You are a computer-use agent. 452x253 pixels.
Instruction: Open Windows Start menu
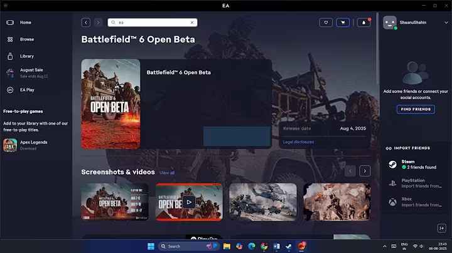tap(151, 246)
